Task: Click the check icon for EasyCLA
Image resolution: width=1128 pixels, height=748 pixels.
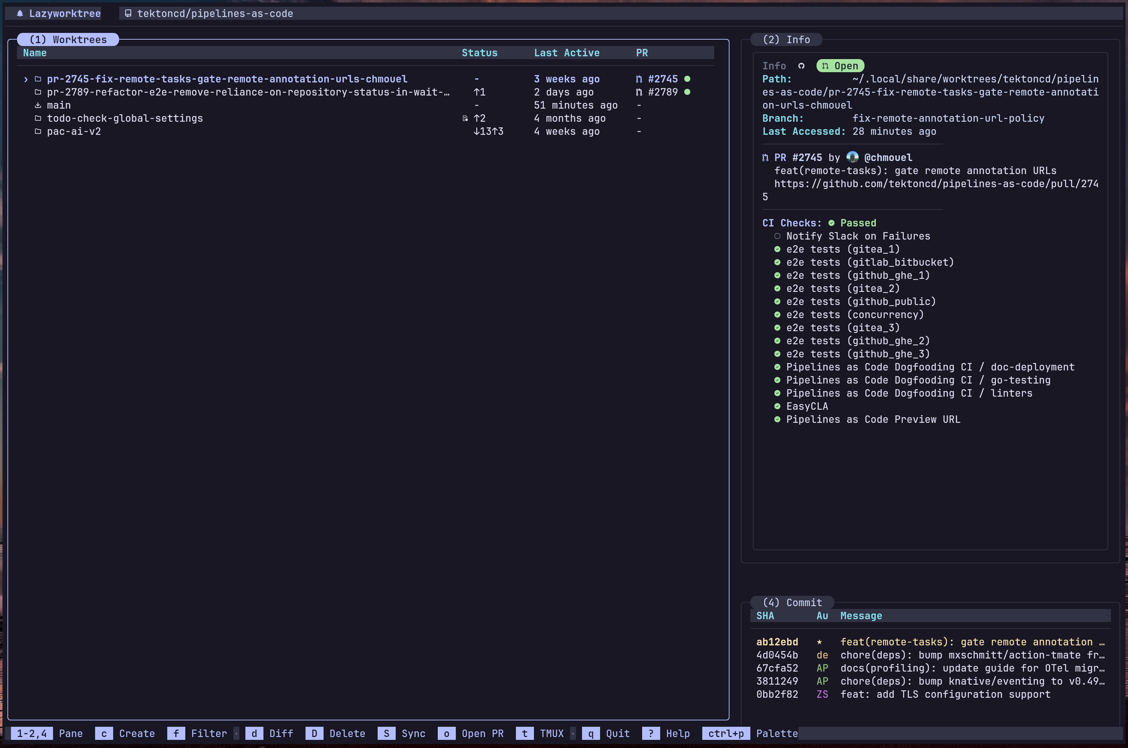Action: 777,407
